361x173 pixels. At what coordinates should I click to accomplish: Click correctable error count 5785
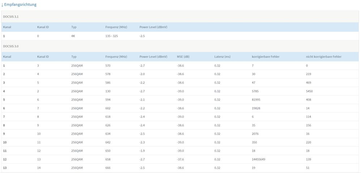[x=255, y=91]
